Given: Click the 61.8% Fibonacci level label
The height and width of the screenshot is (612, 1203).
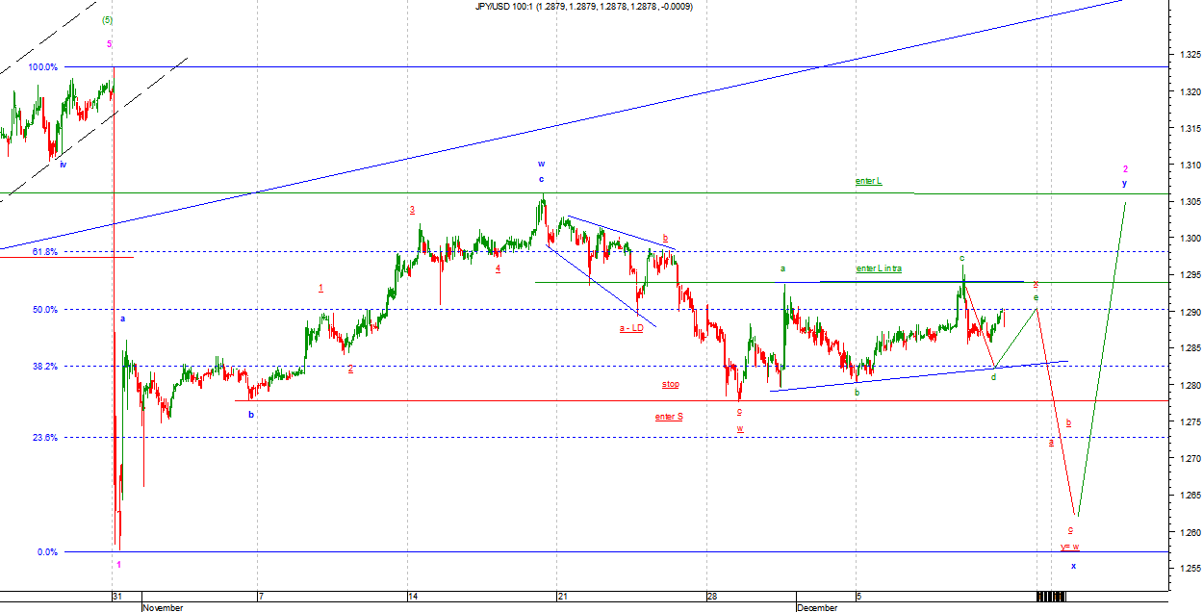Looking at the screenshot, I should [44, 252].
